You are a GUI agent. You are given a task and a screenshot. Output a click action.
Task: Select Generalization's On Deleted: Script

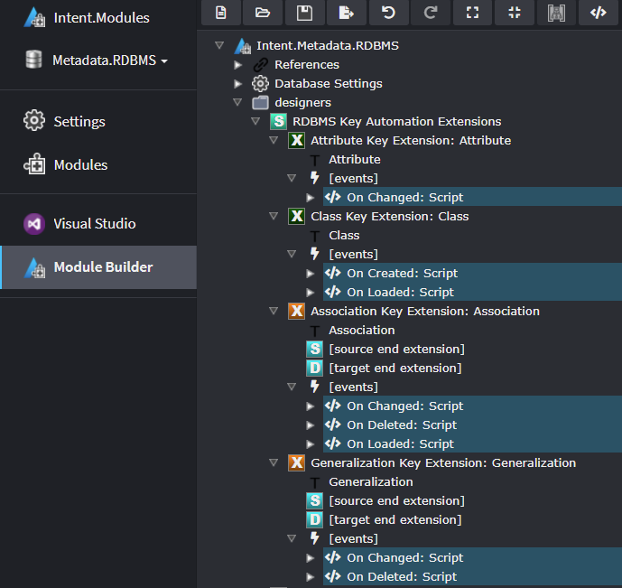tap(402, 577)
